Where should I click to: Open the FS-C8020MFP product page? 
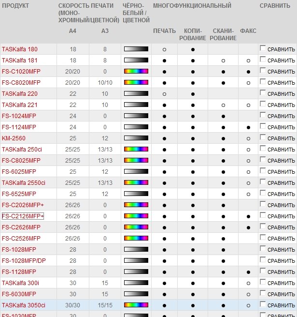(21, 82)
